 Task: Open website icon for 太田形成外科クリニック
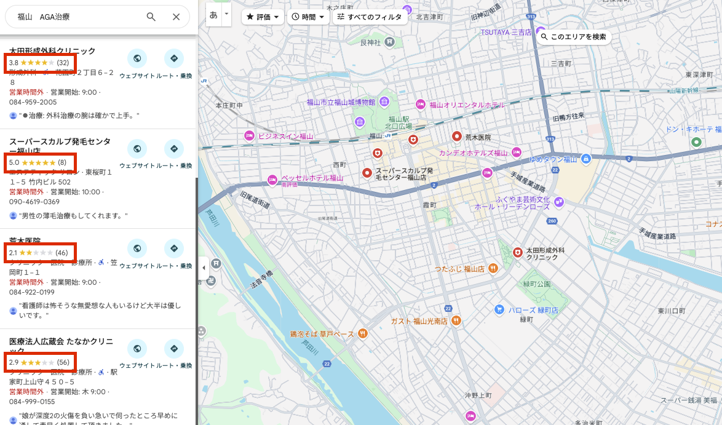(x=137, y=58)
